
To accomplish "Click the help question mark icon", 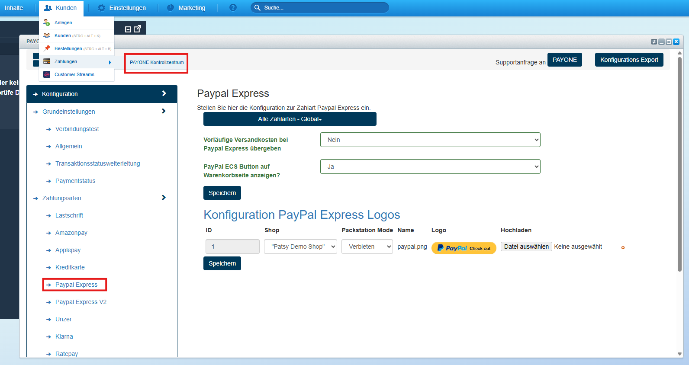I will pyautogui.click(x=233, y=8).
